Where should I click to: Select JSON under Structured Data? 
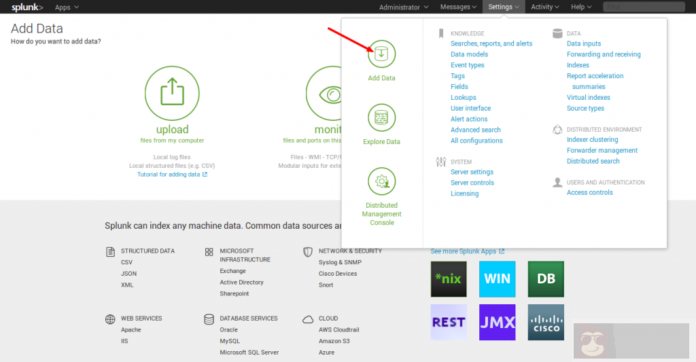pyautogui.click(x=128, y=274)
